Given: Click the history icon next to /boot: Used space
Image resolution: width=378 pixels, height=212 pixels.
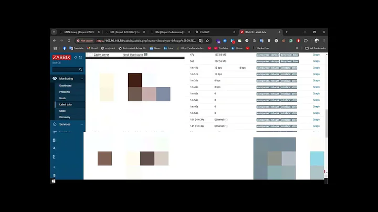Looking at the screenshot, I should 145,55.
